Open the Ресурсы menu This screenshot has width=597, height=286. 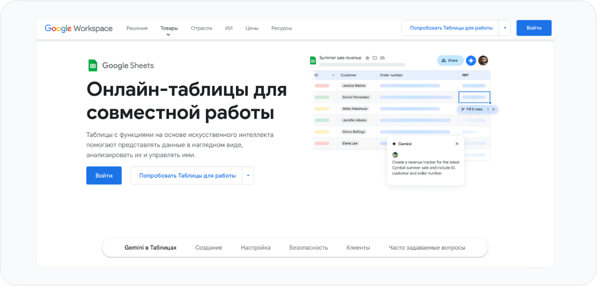pyautogui.click(x=282, y=28)
